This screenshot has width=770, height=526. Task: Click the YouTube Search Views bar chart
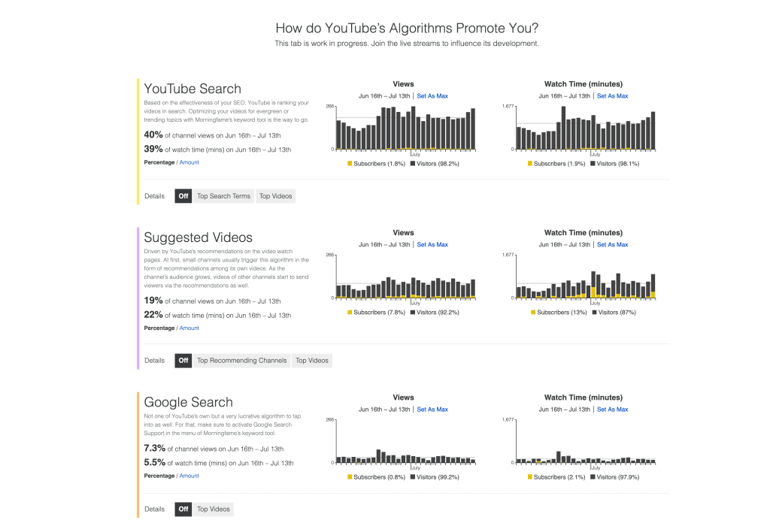405,128
